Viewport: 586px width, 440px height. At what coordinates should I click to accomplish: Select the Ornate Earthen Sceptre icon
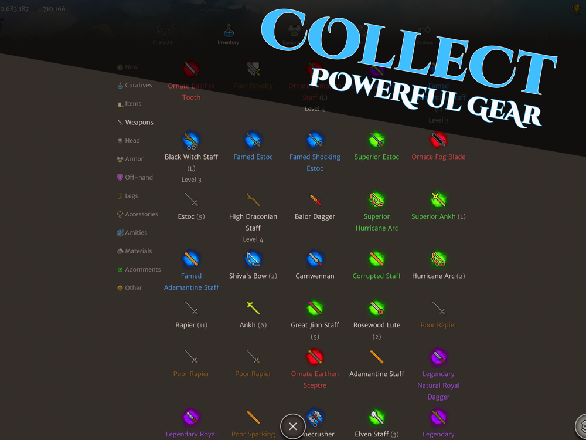315,357
